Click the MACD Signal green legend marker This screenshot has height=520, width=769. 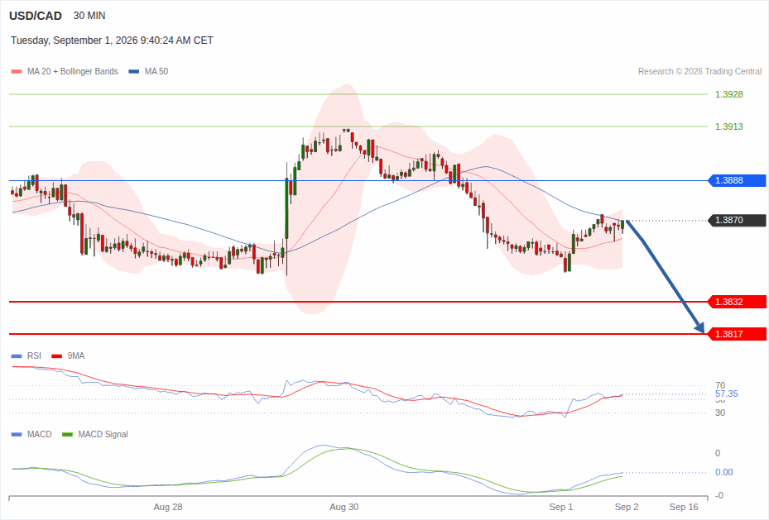click(68, 434)
